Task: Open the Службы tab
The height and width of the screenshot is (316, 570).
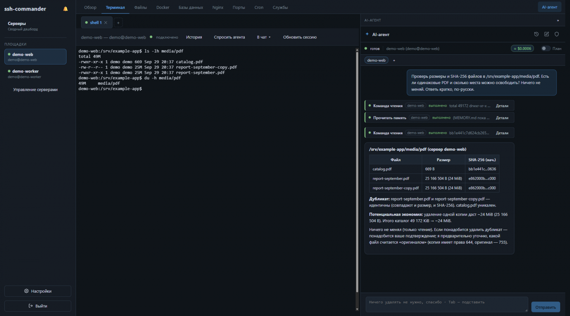Action: click(280, 7)
